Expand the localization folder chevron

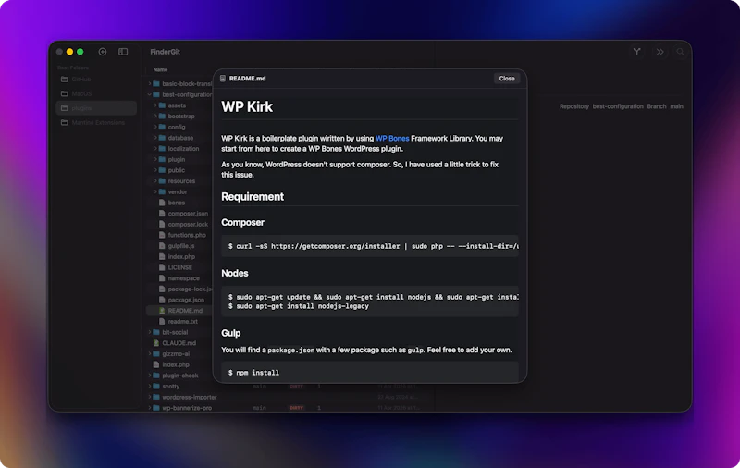coord(155,149)
